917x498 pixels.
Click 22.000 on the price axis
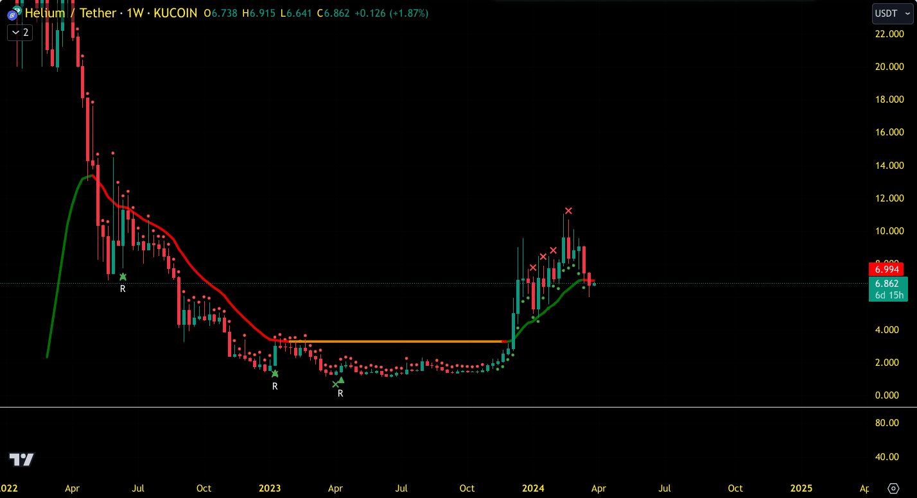[x=889, y=33]
